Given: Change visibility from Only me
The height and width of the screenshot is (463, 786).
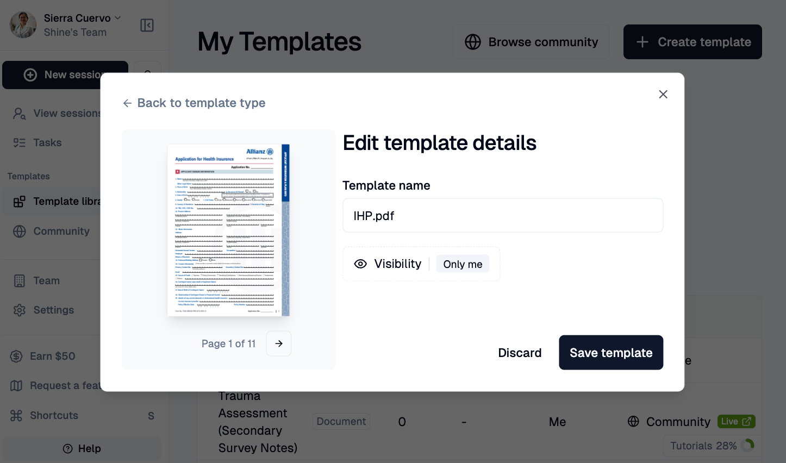Looking at the screenshot, I should point(463,264).
